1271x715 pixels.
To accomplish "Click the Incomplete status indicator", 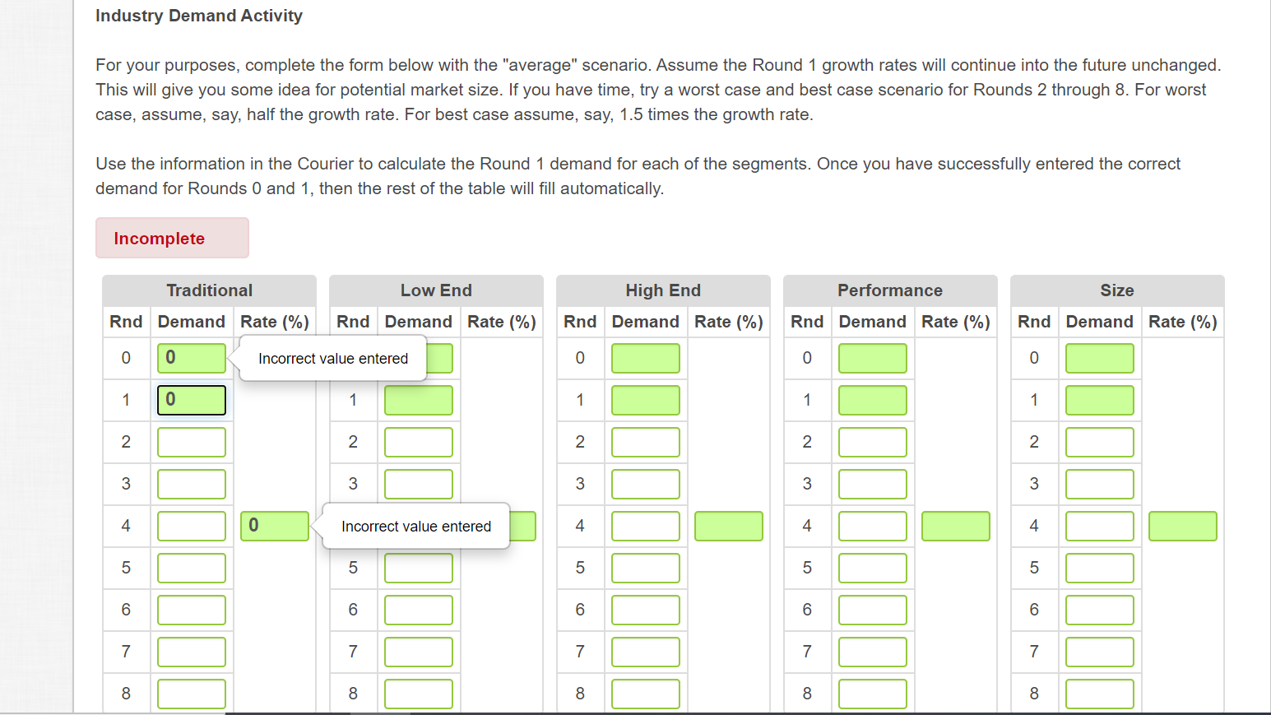I will coord(172,238).
